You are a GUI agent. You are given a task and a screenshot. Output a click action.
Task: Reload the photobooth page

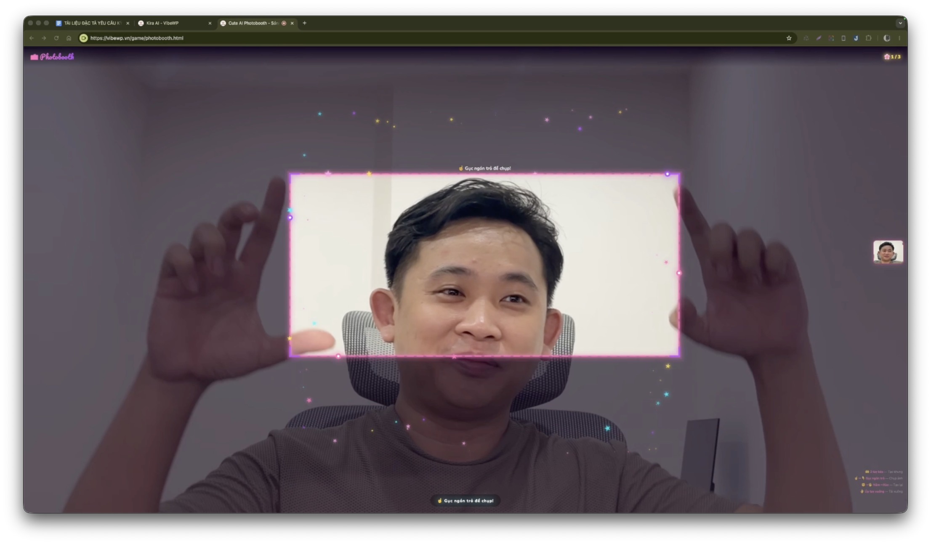pos(56,38)
